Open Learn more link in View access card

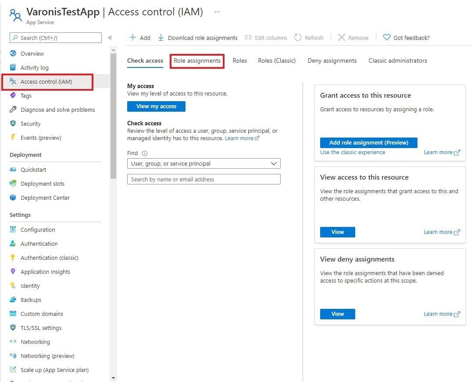click(x=442, y=232)
